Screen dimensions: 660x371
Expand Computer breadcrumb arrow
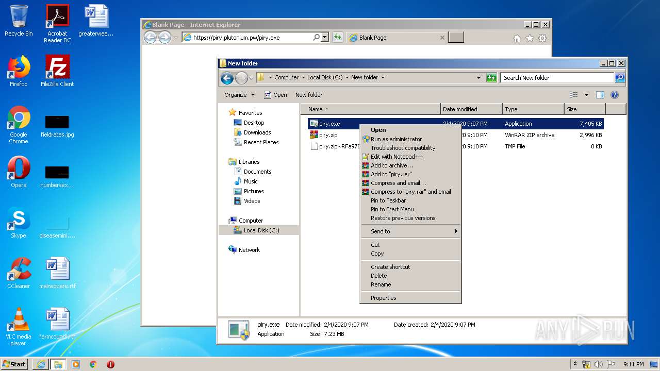303,78
